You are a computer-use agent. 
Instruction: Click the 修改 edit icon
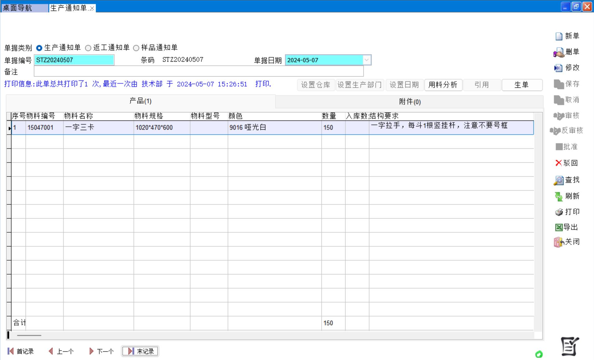pos(558,68)
